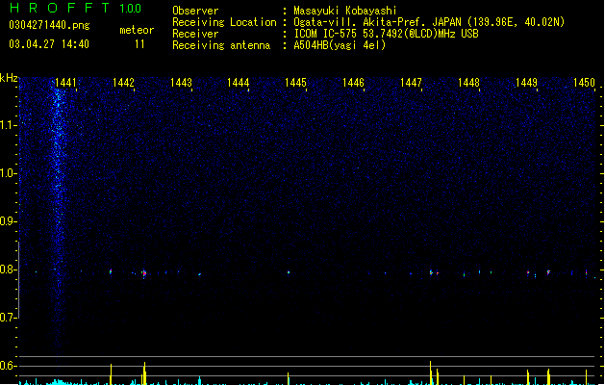Select the 1447 time marker
This screenshot has width=605, height=385.
411,83
